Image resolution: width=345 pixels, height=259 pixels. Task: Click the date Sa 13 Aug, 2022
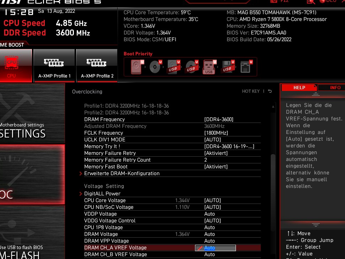pos(56,11)
